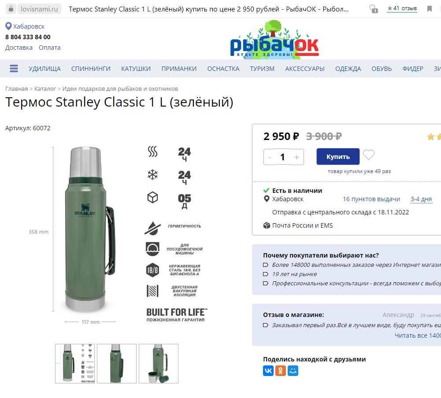Viewport: 441px width, 398px height.
Task: Increase quantity with plus button
Action: click(296, 157)
